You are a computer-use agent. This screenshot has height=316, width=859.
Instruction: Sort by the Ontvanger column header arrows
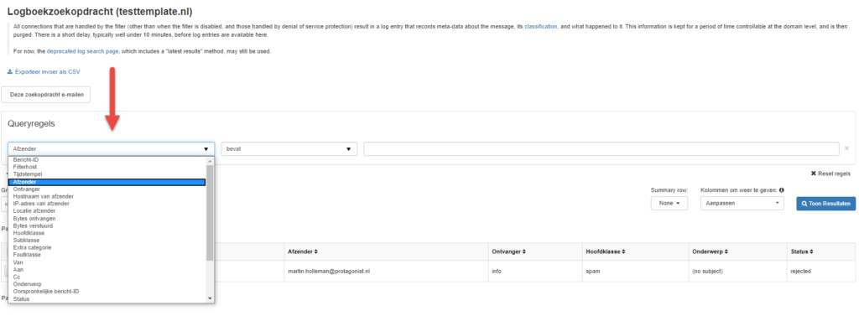click(523, 251)
